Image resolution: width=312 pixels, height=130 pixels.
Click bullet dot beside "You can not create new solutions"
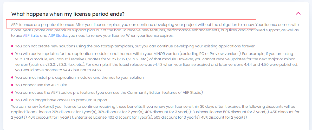[12, 46]
